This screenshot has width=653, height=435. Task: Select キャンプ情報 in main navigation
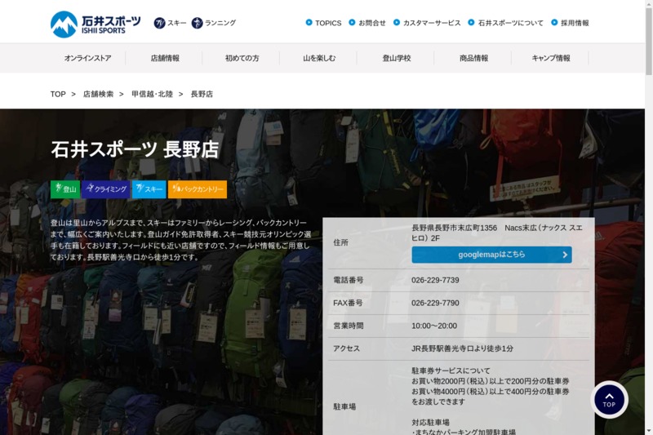(550, 58)
